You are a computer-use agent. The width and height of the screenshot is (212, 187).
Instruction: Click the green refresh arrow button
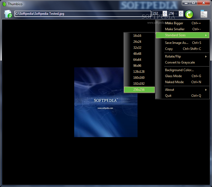189,14
